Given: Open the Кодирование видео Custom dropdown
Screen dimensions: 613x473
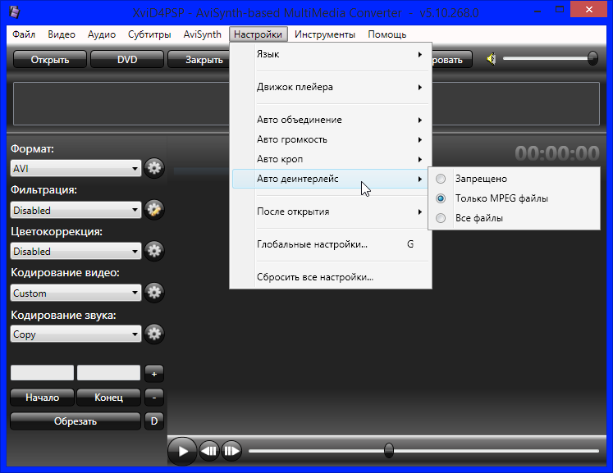Looking at the screenshot, I should [76, 293].
